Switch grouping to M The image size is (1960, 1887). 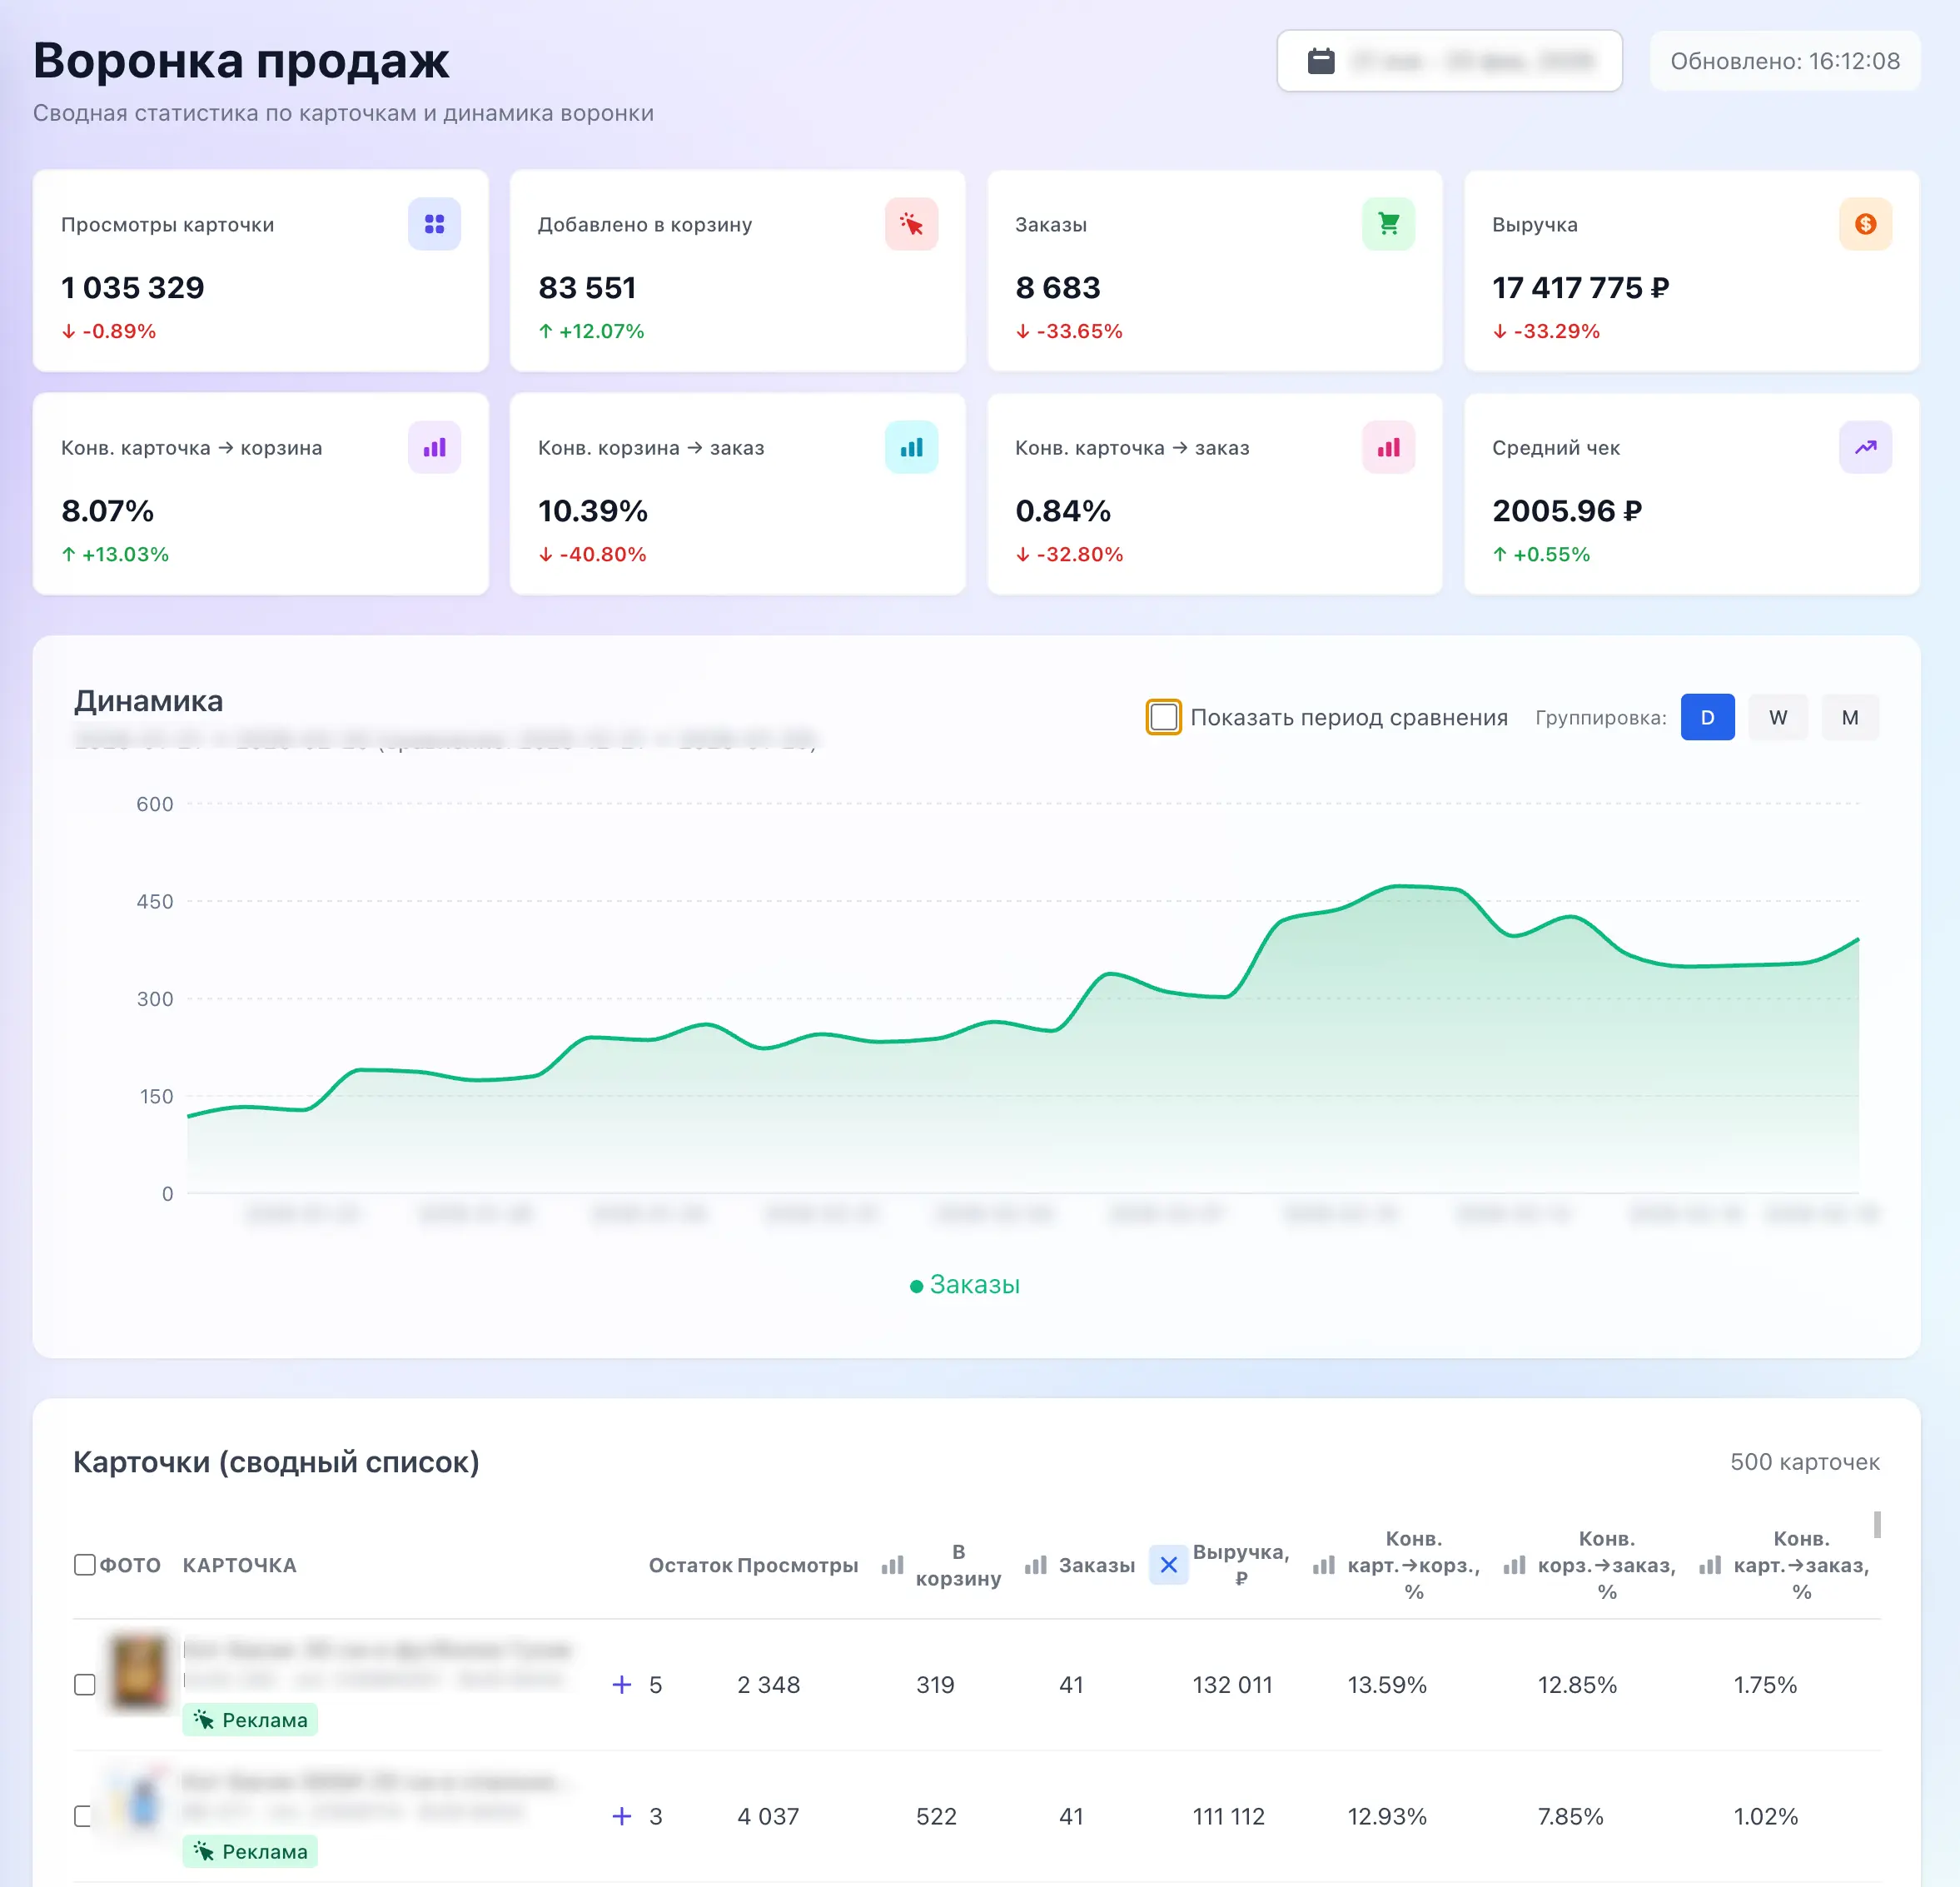coord(1849,717)
